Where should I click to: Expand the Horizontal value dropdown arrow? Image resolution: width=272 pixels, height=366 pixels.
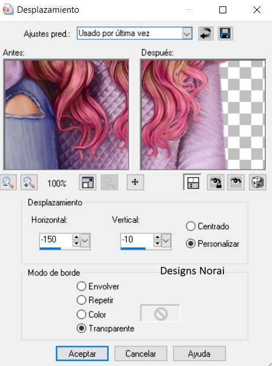click(85, 240)
